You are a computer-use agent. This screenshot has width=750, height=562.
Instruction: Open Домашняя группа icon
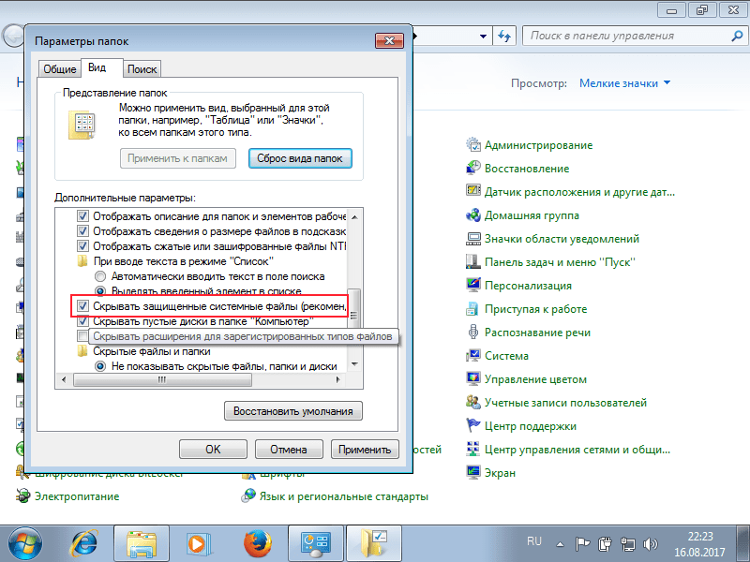473,215
